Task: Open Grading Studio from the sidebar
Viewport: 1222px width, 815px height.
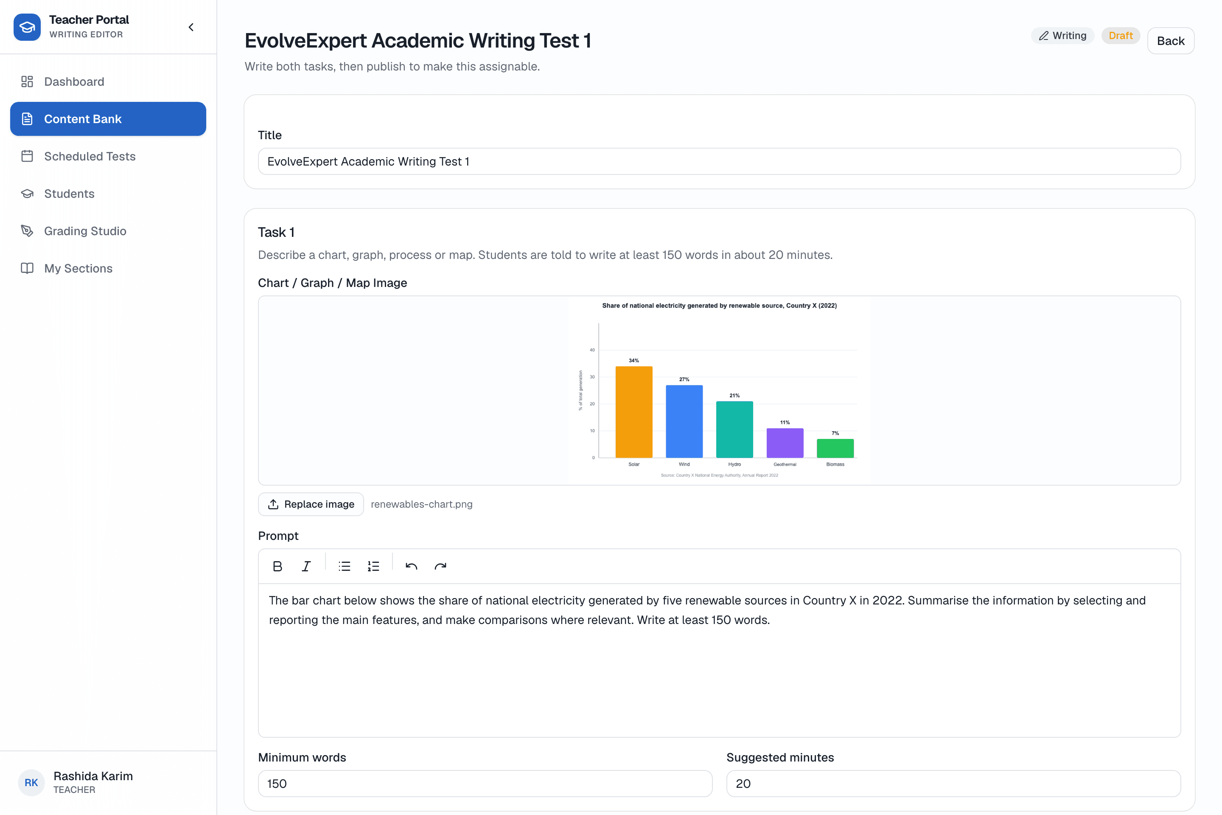Action: [x=108, y=231]
